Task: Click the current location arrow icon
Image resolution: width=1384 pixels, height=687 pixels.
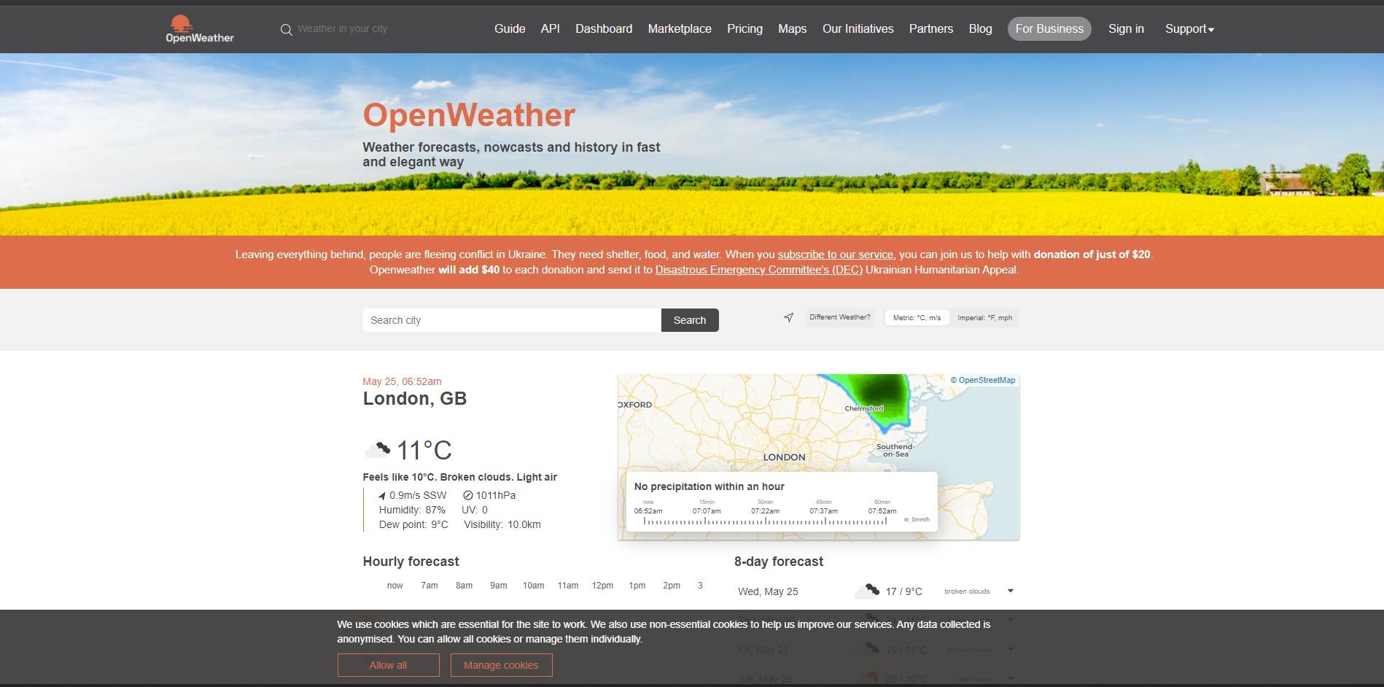Action: pos(788,317)
